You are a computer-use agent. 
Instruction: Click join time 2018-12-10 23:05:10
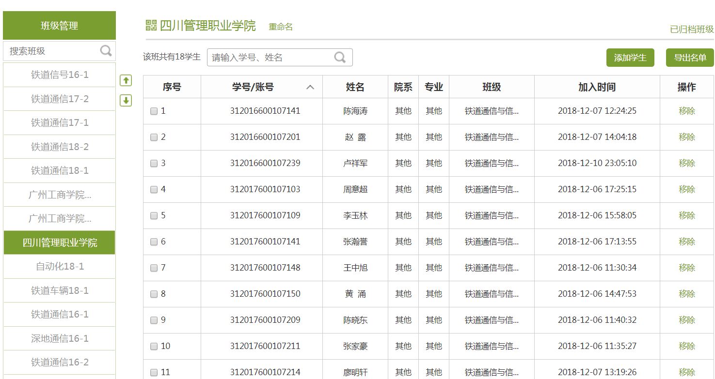[x=597, y=163]
